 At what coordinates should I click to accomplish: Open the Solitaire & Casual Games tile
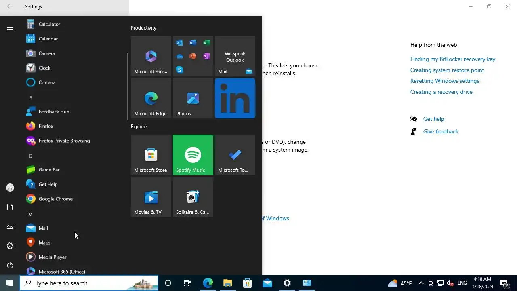193,197
